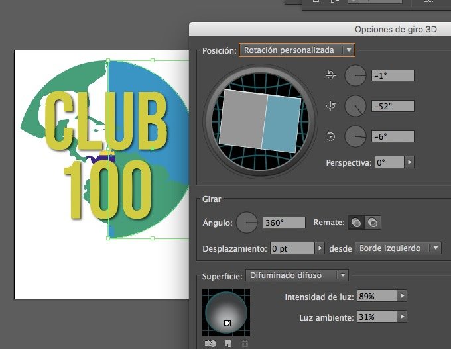451x349 pixels.
Task: Open the Intensidad de luz slider arrow
Action: tap(402, 296)
